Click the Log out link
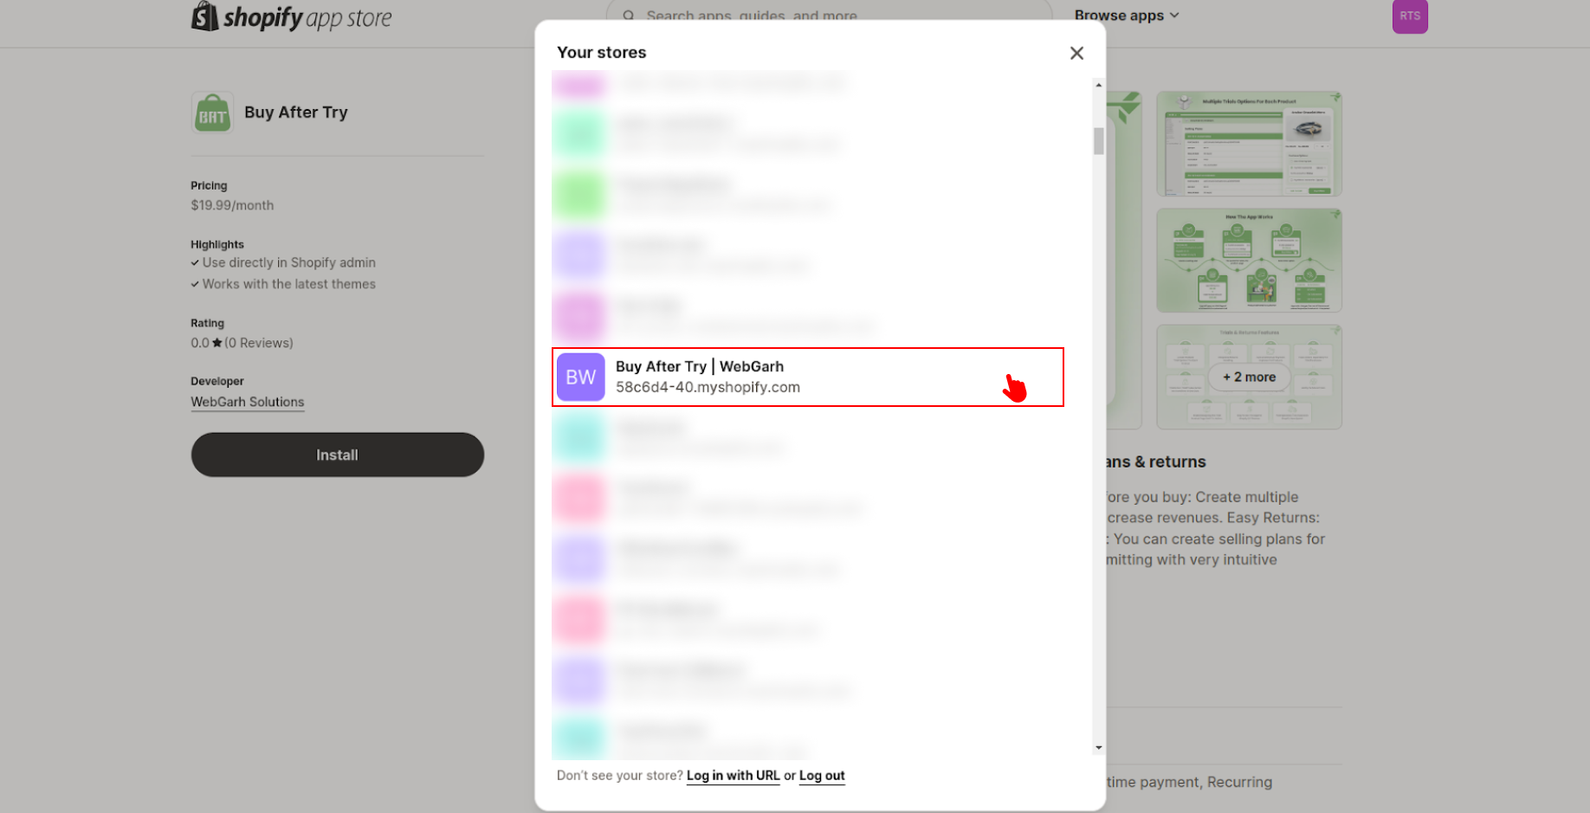 821,776
